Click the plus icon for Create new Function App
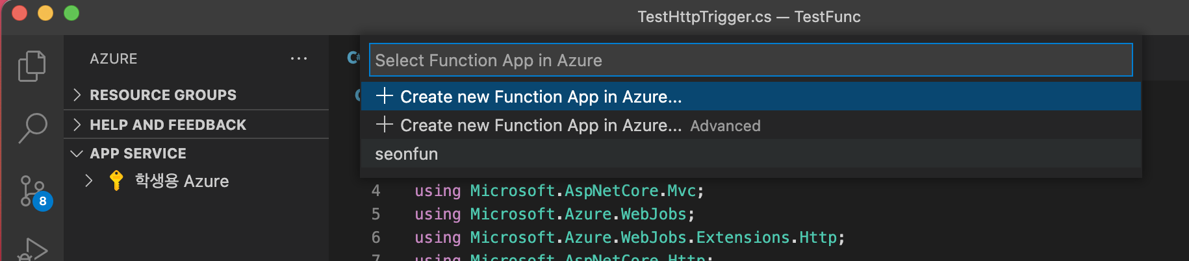 [x=385, y=96]
